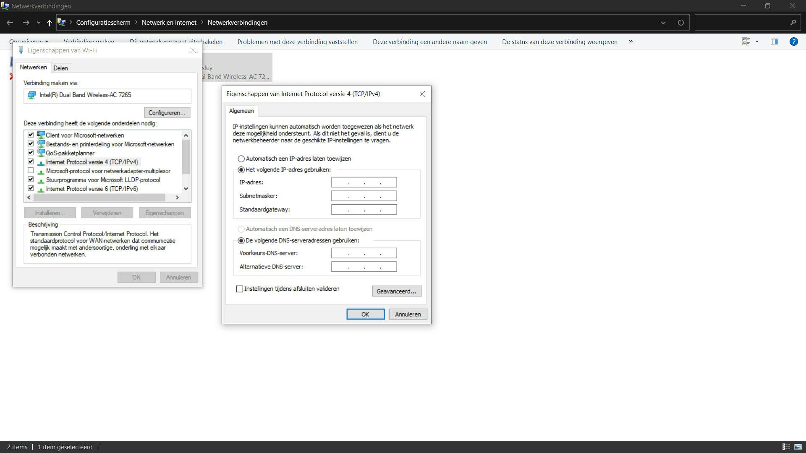Open the view options dropdown arrow
806x453 pixels.
pyautogui.click(x=757, y=42)
